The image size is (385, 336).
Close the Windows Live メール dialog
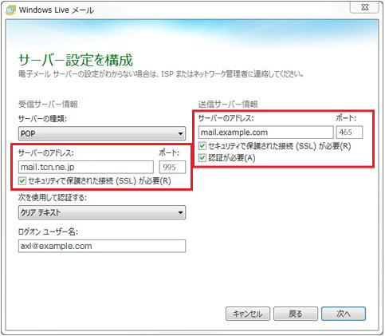pos(364,7)
